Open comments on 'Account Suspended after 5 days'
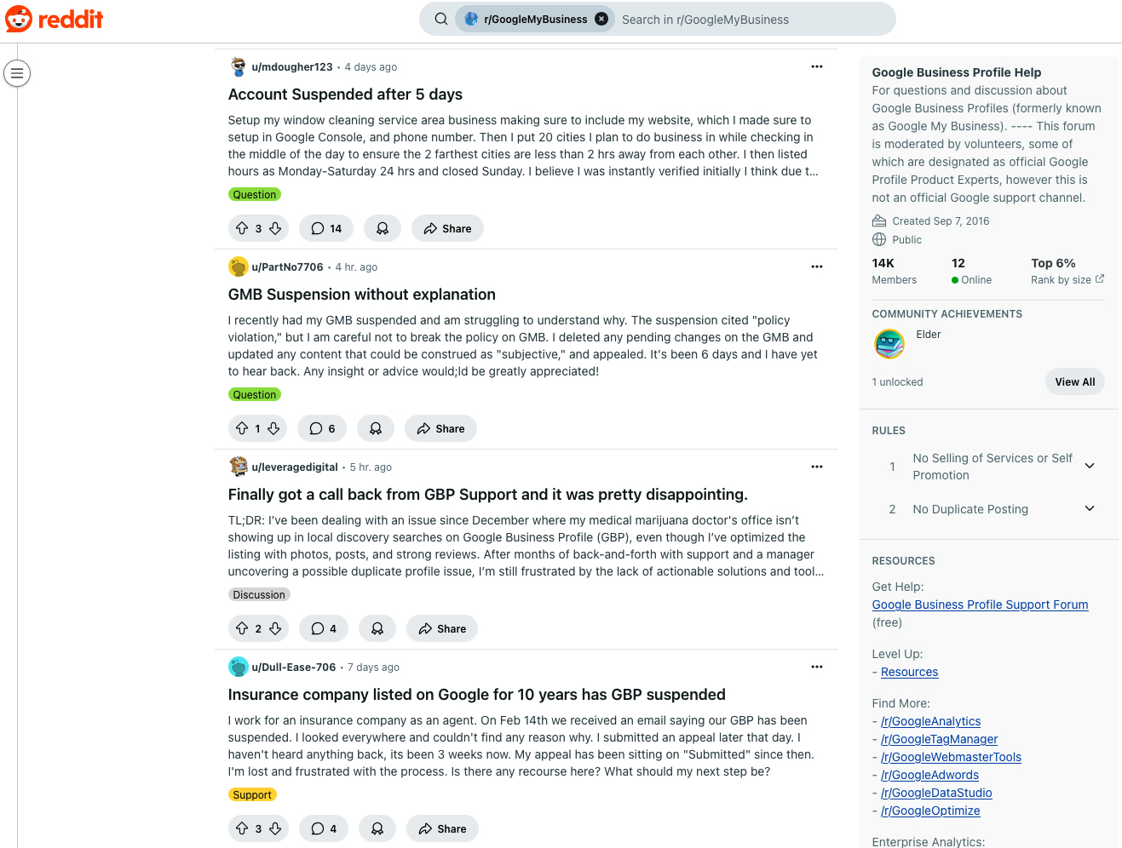 [x=326, y=228]
